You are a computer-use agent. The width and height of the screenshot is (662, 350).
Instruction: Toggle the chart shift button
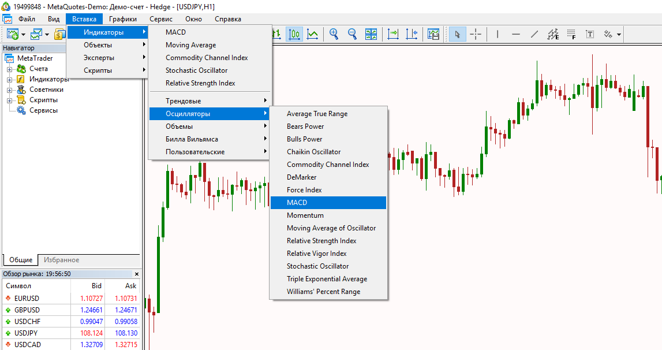tap(412, 34)
